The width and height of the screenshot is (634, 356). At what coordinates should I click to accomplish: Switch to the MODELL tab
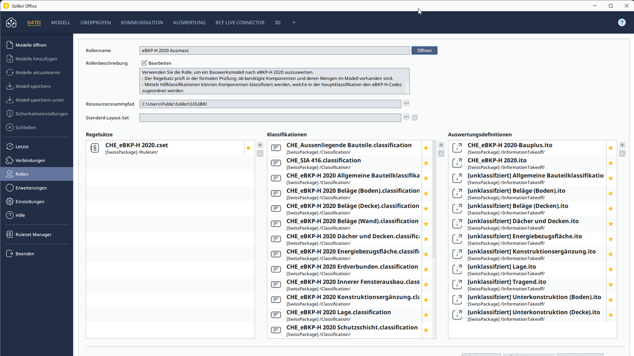pos(61,23)
